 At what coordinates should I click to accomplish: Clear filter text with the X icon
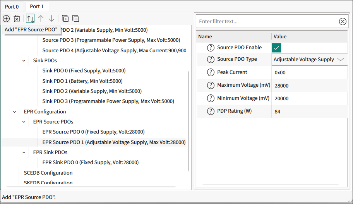pos(343,21)
